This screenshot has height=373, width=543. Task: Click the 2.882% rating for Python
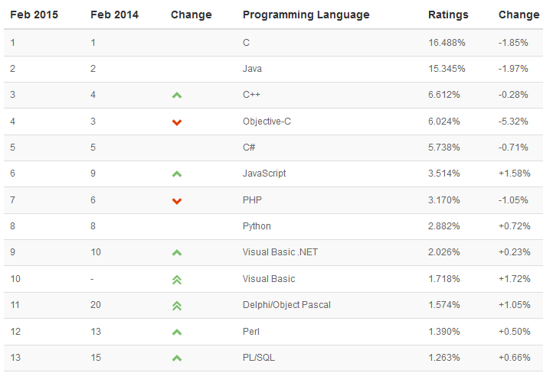pos(444,226)
